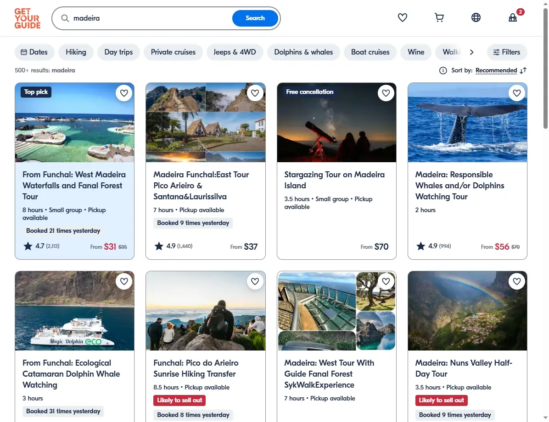Click the From $31 price
This screenshot has width=549, height=422.
[108, 247]
